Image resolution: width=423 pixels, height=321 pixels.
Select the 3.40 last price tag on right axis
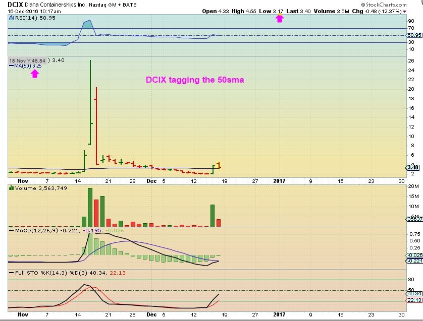point(411,168)
